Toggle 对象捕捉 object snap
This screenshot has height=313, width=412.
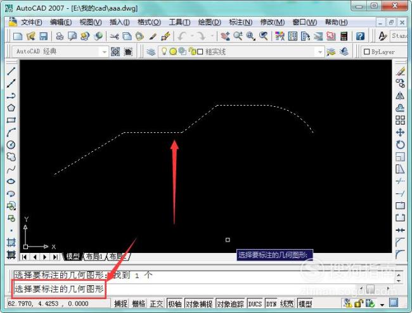coord(199,304)
